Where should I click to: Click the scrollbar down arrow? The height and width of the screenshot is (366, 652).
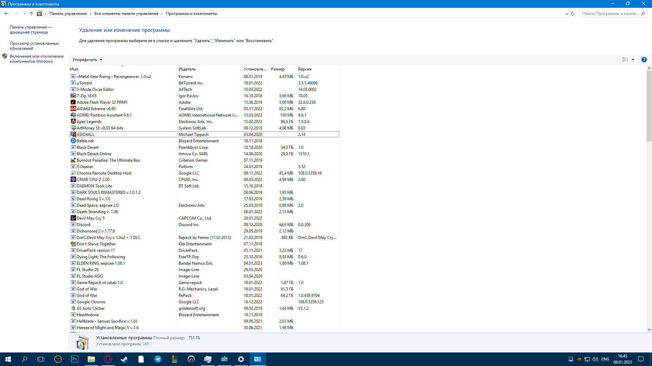tap(649, 329)
